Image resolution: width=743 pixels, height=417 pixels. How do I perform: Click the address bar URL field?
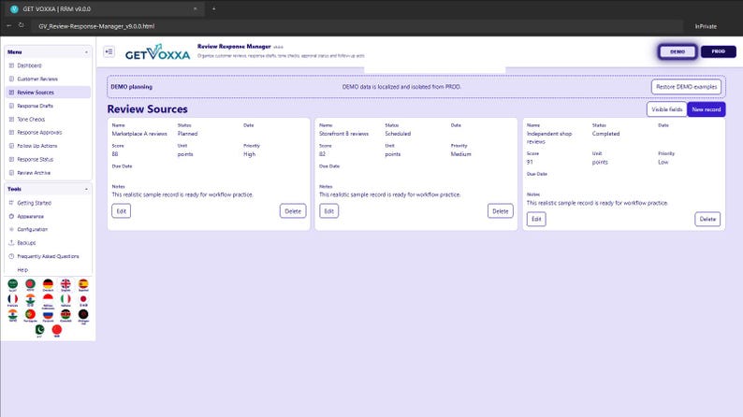tap(357, 26)
